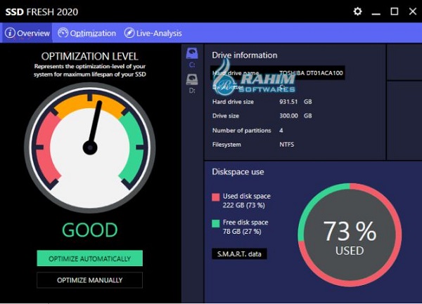422x304 pixels.
Task: Open the settings gear icon
Action: point(357,11)
